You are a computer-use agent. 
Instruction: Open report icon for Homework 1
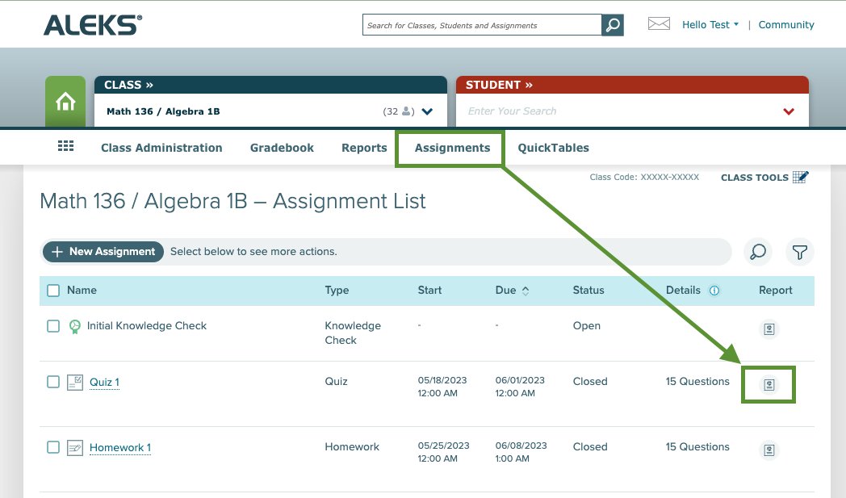769,450
